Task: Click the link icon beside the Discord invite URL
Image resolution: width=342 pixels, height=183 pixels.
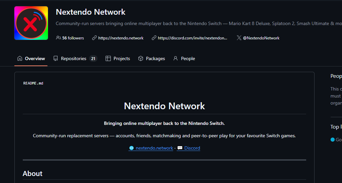Action: (154, 38)
